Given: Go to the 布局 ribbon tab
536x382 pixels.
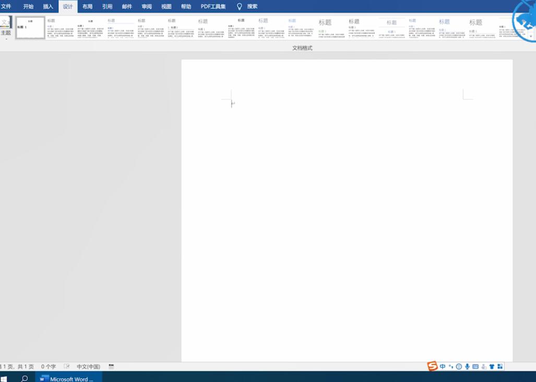Looking at the screenshot, I should [88, 6].
